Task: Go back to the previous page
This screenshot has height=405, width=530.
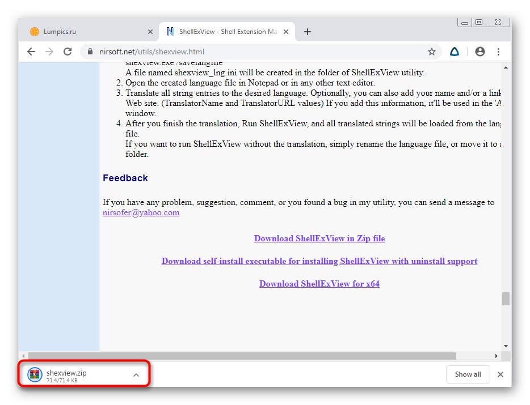Action: click(x=31, y=52)
